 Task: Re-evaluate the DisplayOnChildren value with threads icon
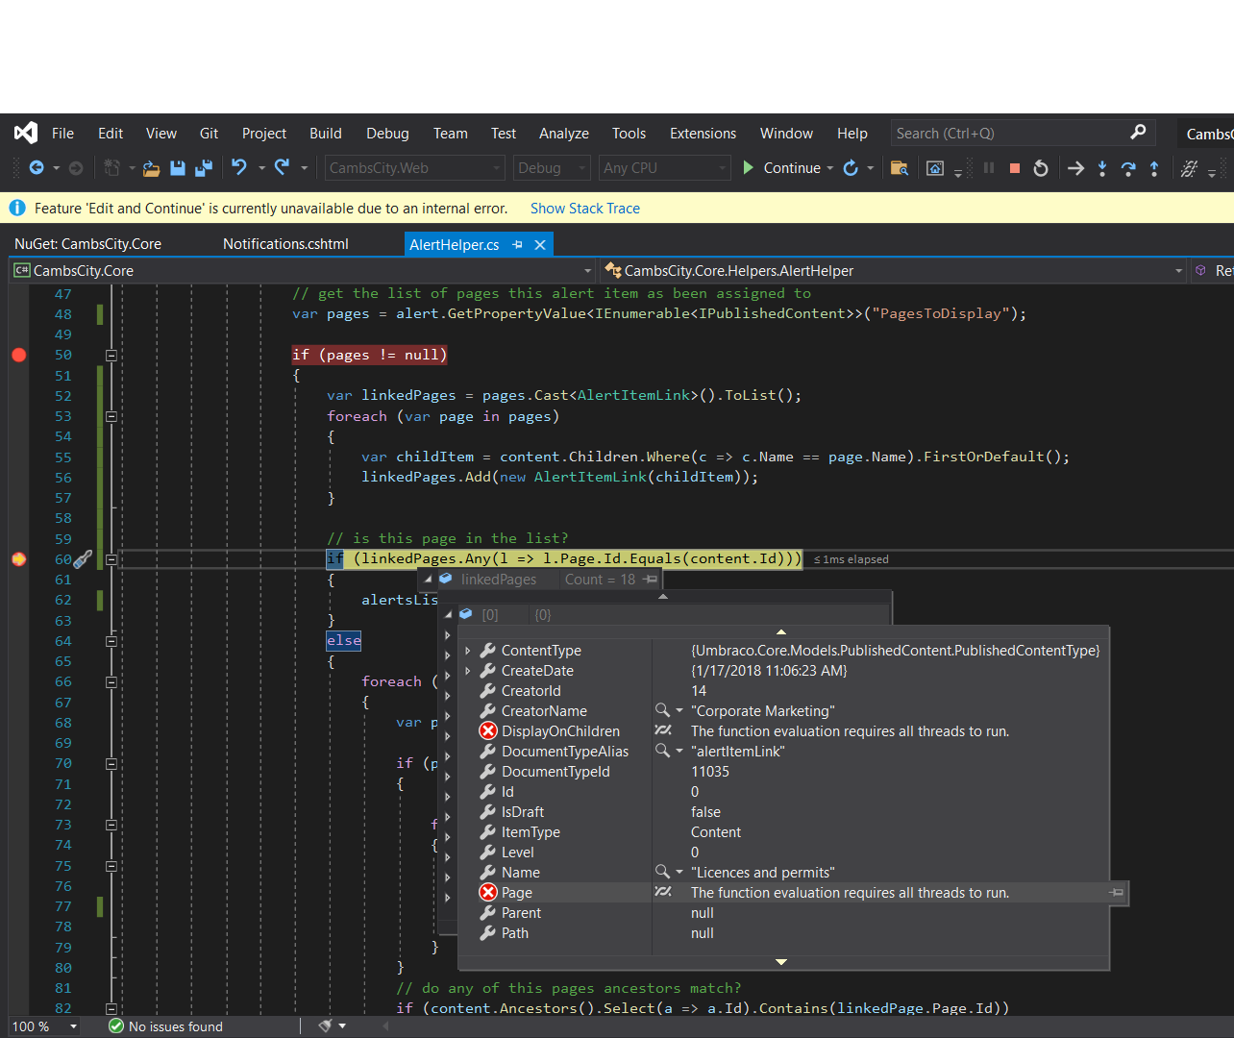coord(663,731)
